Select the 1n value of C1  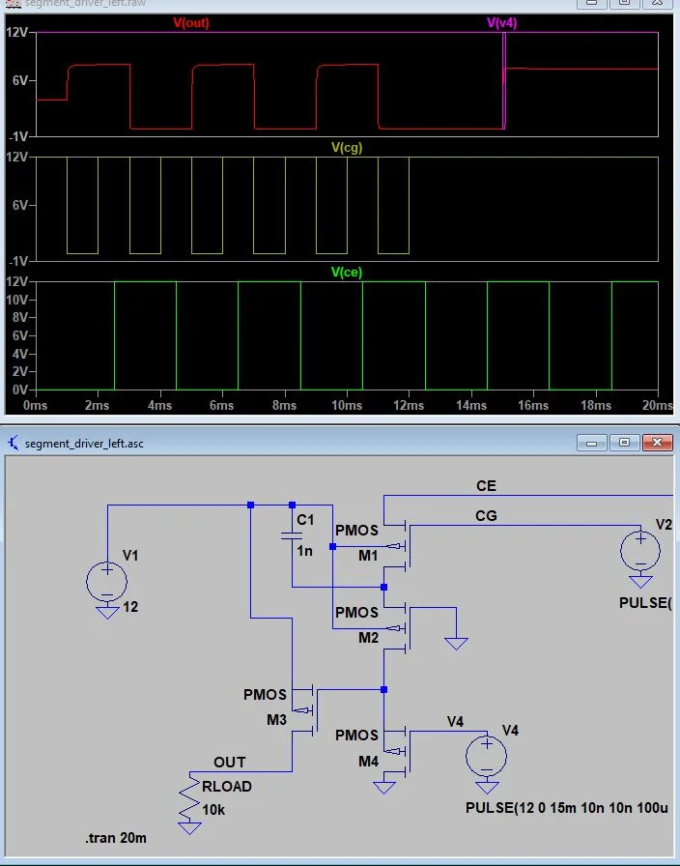pyautogui.click(x=304, y=551)
